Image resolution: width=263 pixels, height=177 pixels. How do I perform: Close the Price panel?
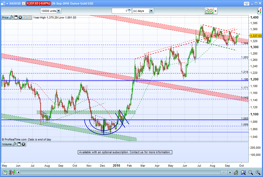pos(20,17)
